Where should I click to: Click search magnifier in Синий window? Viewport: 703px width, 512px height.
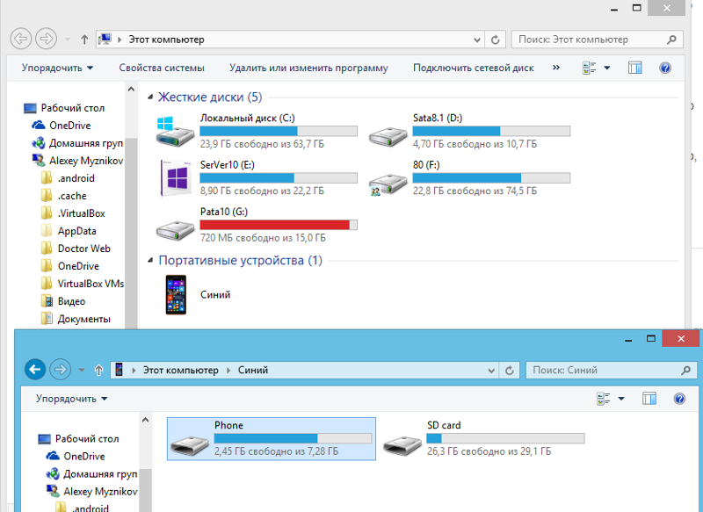click(x=686, y=370)
